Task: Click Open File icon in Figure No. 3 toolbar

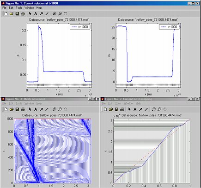Action: tap(12, 109)
